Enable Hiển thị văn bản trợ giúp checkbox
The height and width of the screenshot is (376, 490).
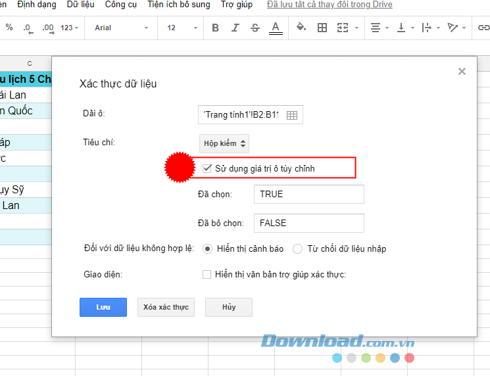207,275
